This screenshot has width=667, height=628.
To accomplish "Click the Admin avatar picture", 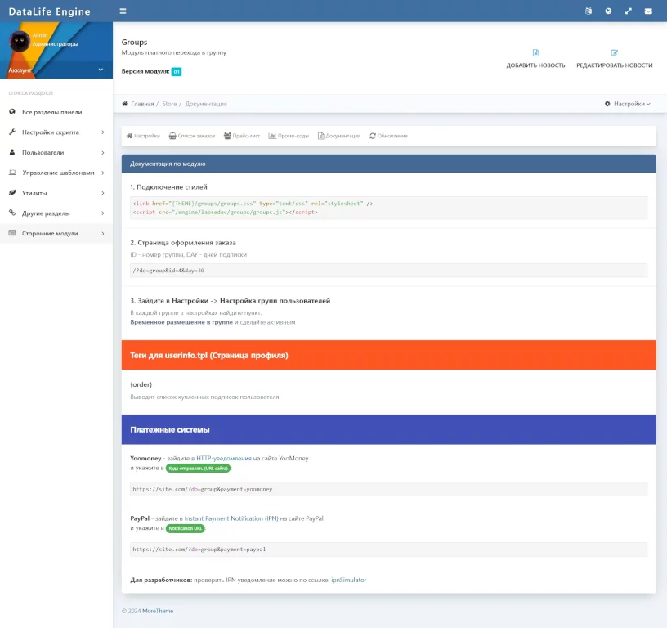I will pyautogui.click(x=19, y=42).
